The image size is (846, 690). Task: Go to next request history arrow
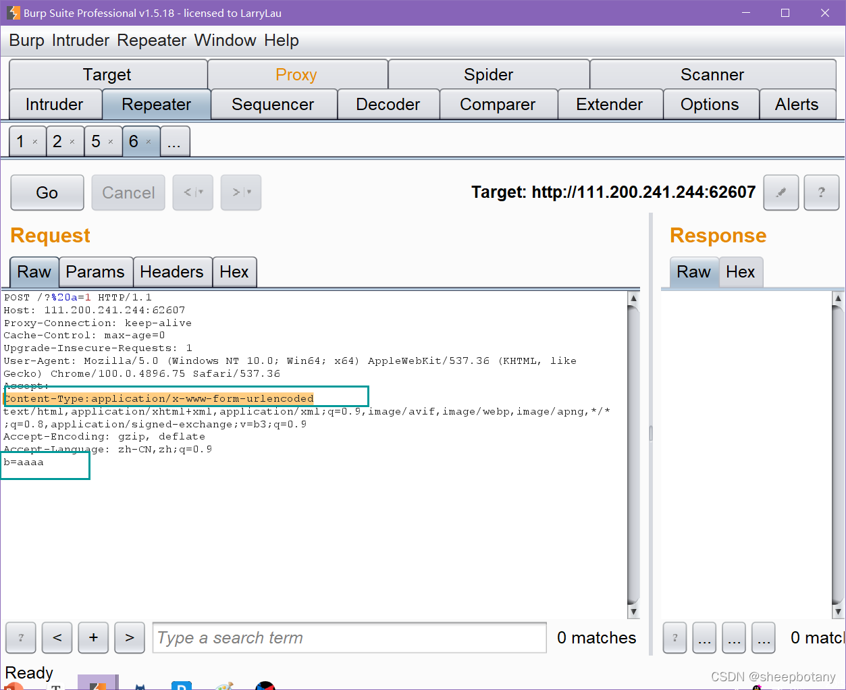(241, 192)
